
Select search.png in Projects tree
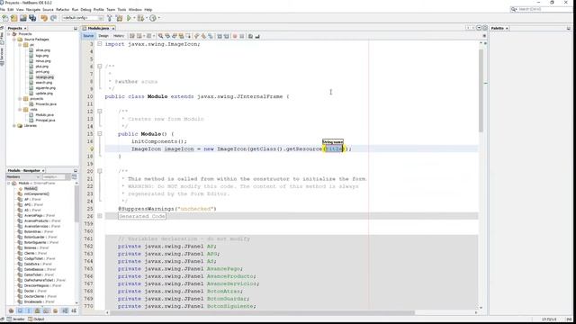tap(44, 83)
